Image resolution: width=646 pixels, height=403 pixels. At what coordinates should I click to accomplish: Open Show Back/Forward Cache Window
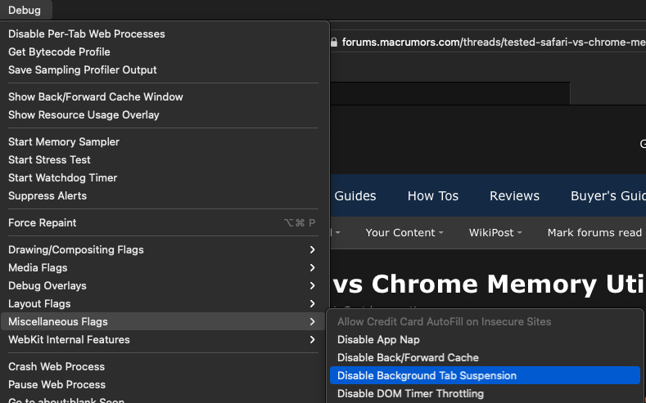[96, 96]
